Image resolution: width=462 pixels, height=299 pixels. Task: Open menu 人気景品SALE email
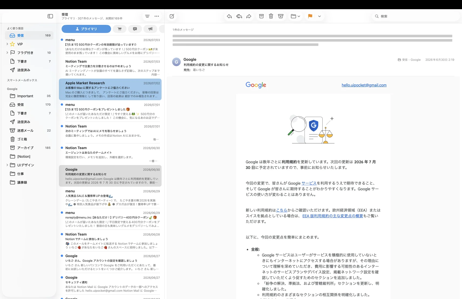click(110, 197)
